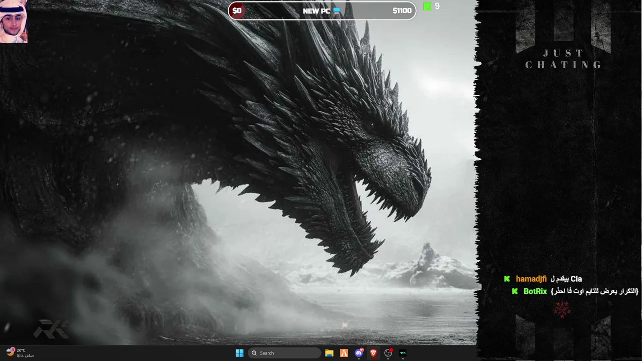The width and height of the screenshot is (642, 361).
Task: Open Discord from the taskbar
Action: pyautogui.click(x=359, y=353)
